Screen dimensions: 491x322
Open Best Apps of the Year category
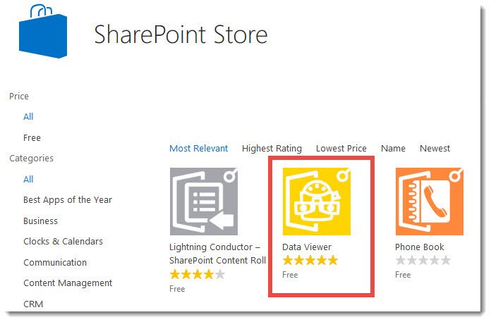(x=68, y=200)
